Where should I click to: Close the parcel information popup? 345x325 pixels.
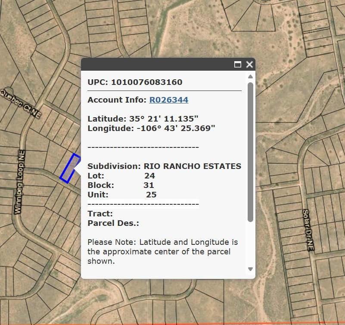[x=249, y=64]
